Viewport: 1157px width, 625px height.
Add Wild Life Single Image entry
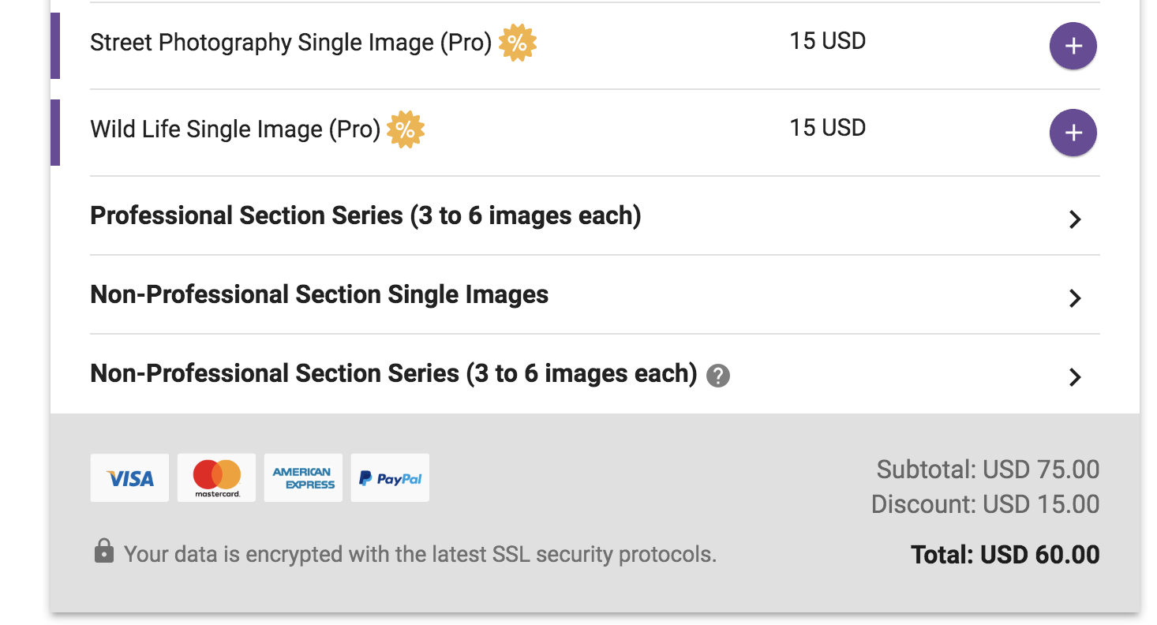[1073, 133]
